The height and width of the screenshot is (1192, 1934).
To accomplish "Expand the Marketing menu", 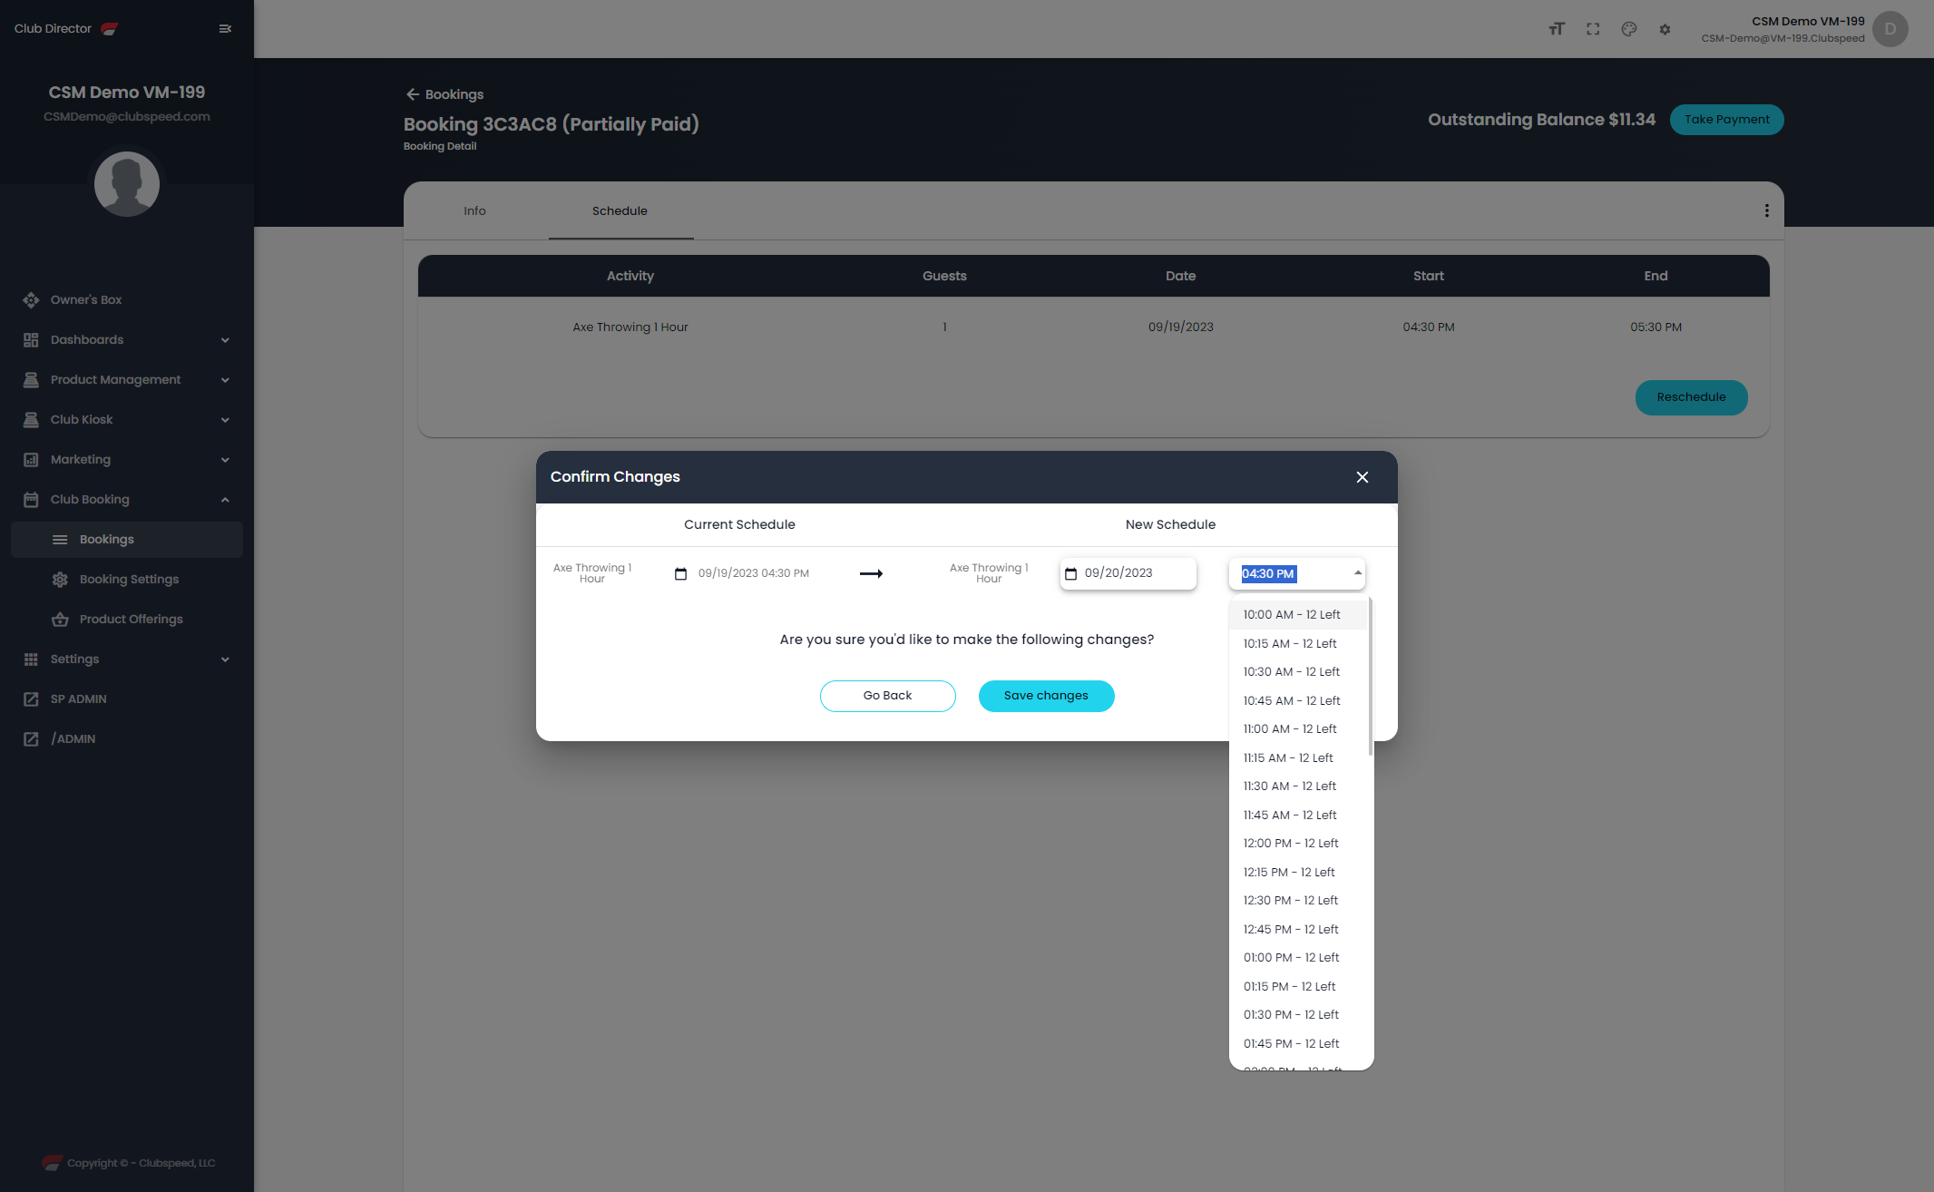I will (127, 460).
